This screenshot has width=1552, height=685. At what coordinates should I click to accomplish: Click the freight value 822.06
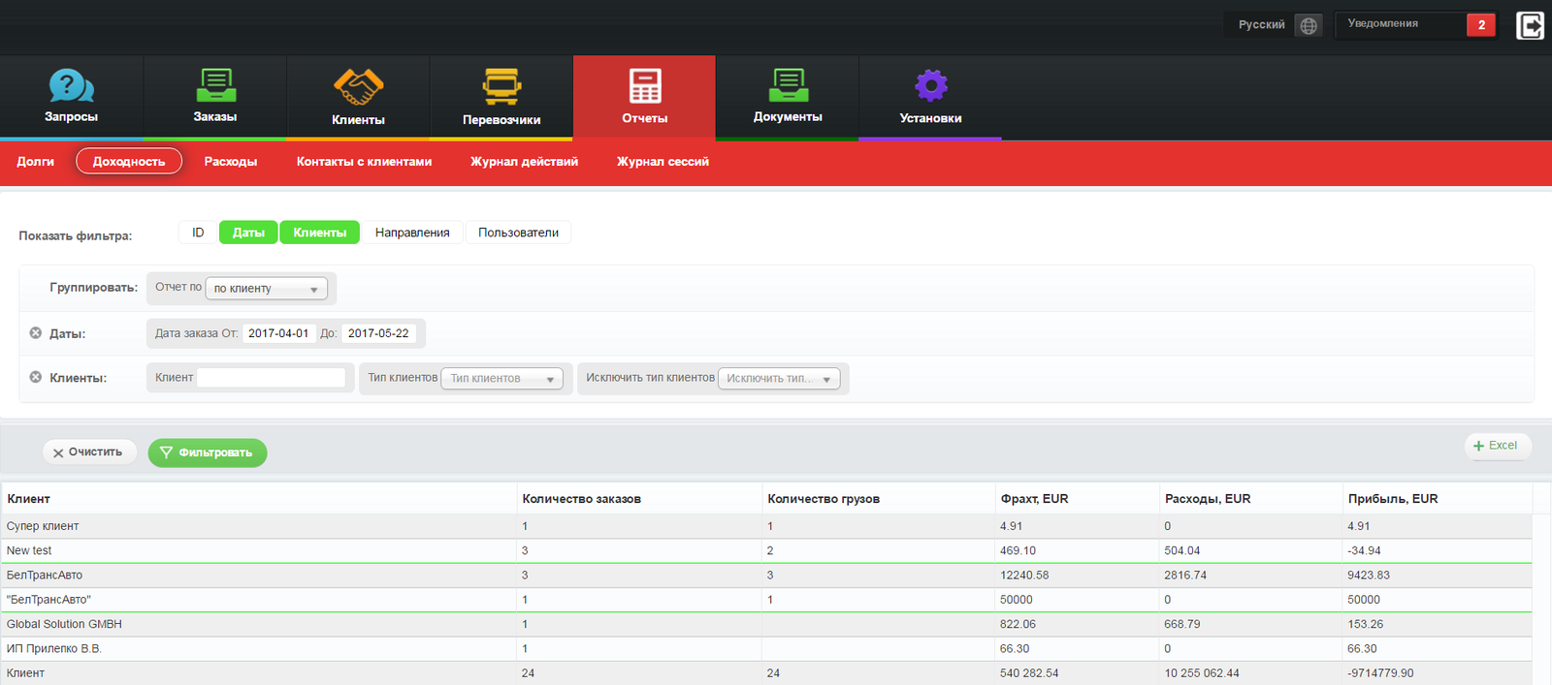(1018, 624)
